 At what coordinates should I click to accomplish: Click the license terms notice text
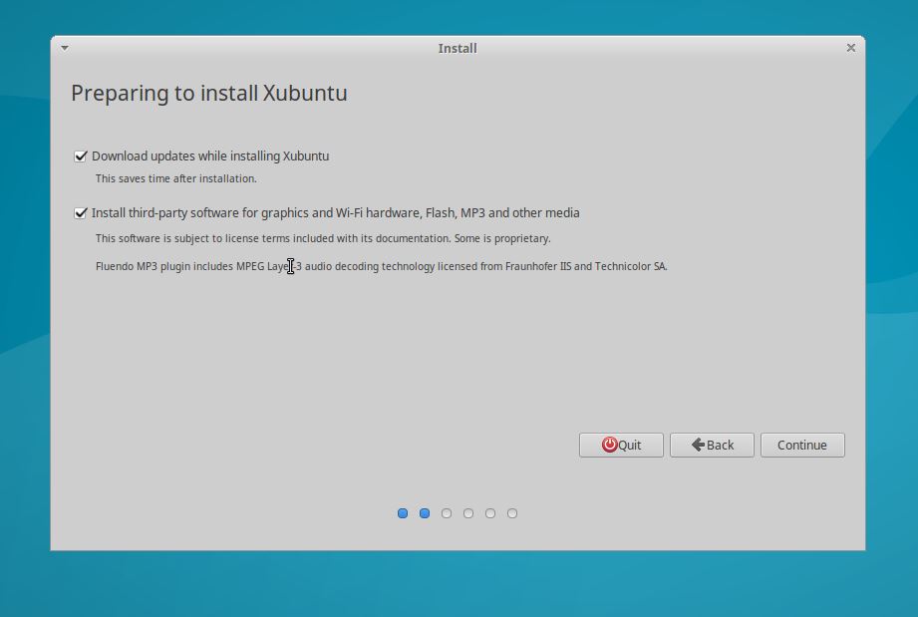pyautogui.click(x=323, y=238)
